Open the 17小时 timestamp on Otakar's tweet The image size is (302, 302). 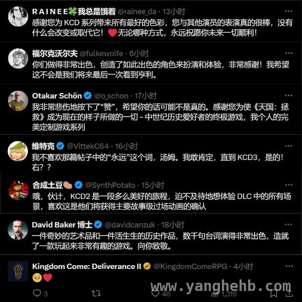pos(146,96)
